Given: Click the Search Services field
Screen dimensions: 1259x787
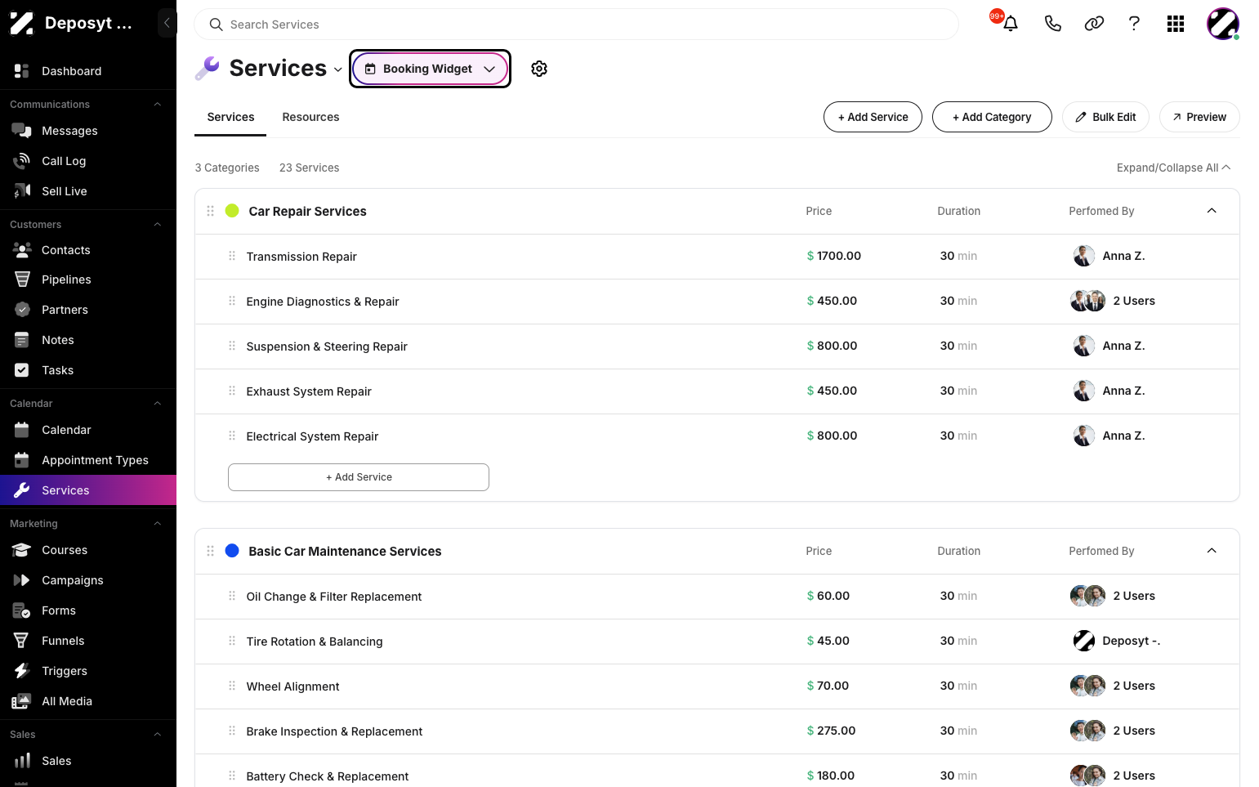Looking at the screenshot, I should pyautogui.click(x=576, y=25).
